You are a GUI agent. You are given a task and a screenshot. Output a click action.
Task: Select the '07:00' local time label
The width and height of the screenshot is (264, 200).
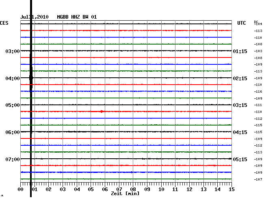coord(13,159)
